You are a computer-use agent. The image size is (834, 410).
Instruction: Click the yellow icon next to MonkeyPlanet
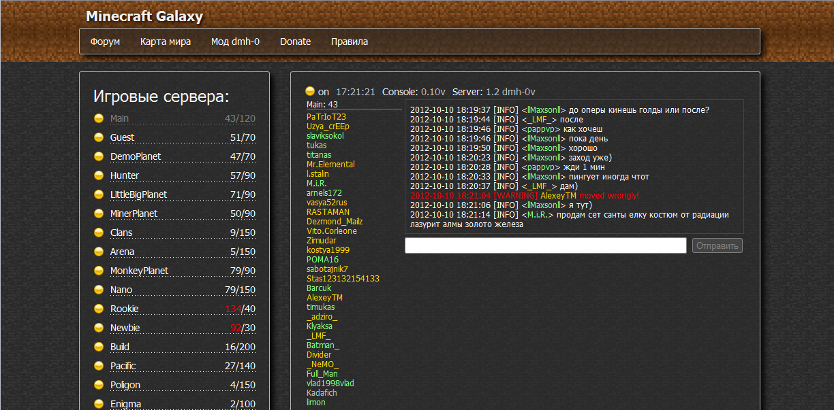(x=99, y=271)
